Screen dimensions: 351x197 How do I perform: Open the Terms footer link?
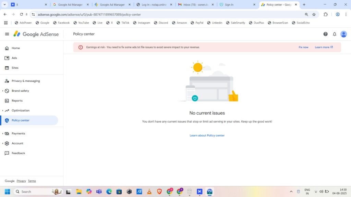tap(32, 181)
